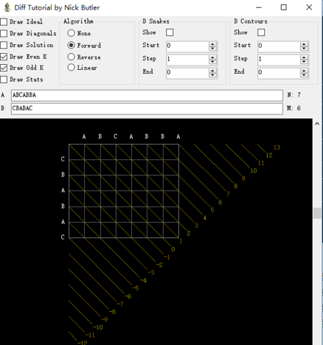This screenshot has width=323, height=345.
Task: Decrease D Snakes Step value with down arrow
Action: pyautogui.click(x=213, y=62)
